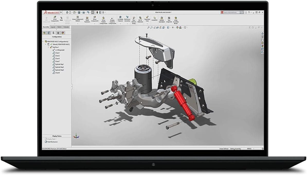The width and height of the screenshot is (307, 175).
Task: Switch to the Evaluate tab
Action: 66,27
